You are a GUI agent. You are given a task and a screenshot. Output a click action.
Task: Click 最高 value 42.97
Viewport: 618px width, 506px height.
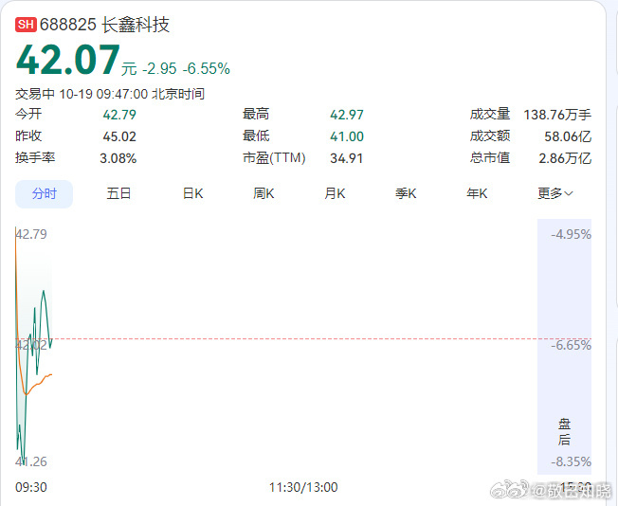(x=347, y=115)
